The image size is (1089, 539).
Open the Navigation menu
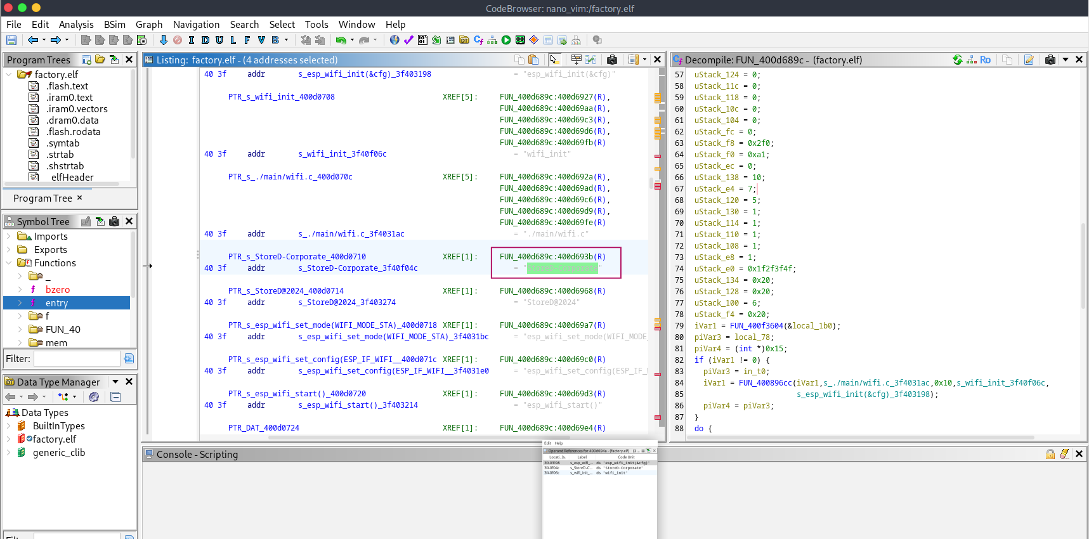(x=196, y=25)
